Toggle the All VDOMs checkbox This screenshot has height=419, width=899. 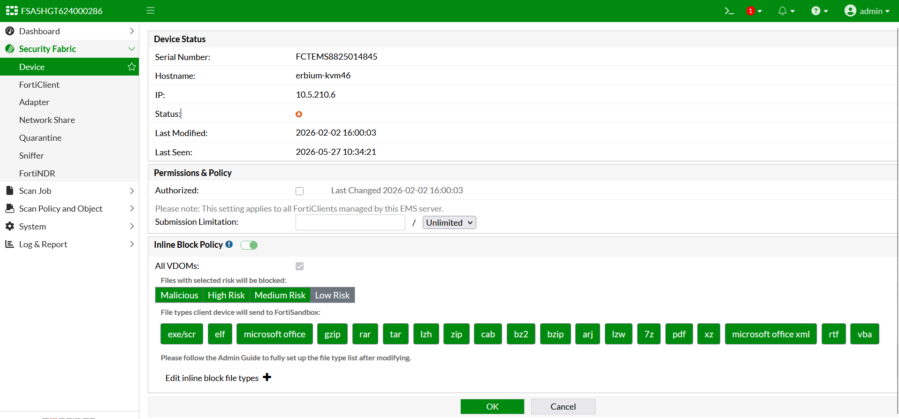(x=299, y=266)
